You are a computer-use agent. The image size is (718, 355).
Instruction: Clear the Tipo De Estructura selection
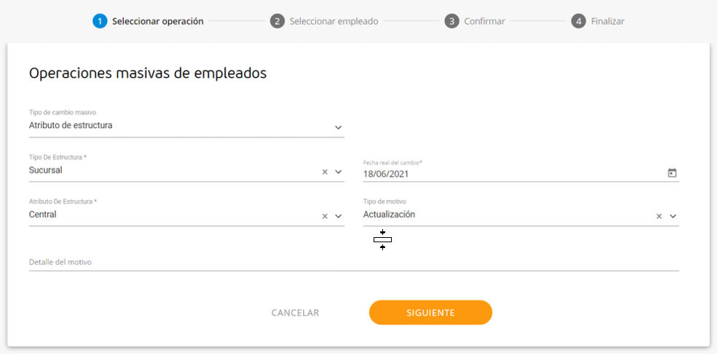pos(325,172)
